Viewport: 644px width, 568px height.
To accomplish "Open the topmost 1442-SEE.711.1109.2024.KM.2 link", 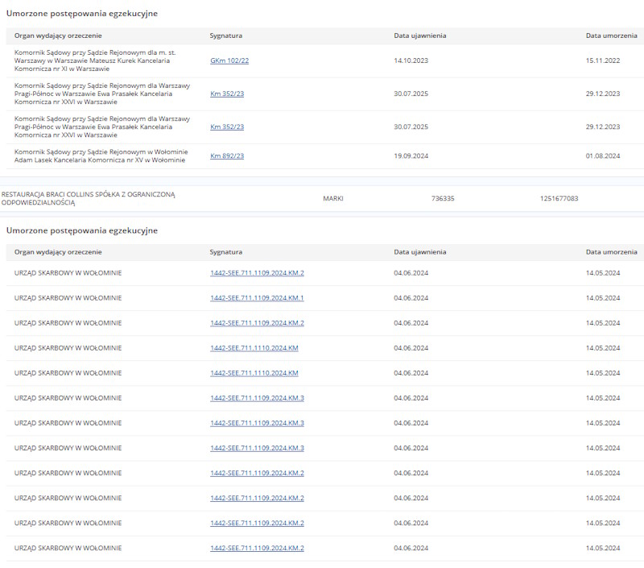I will tap(257, 273).
